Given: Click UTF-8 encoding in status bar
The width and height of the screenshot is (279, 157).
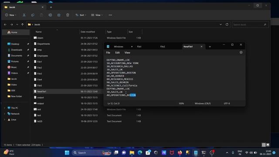Looking at the screenshot, I should pyautogui.click(x=227, y=103).
